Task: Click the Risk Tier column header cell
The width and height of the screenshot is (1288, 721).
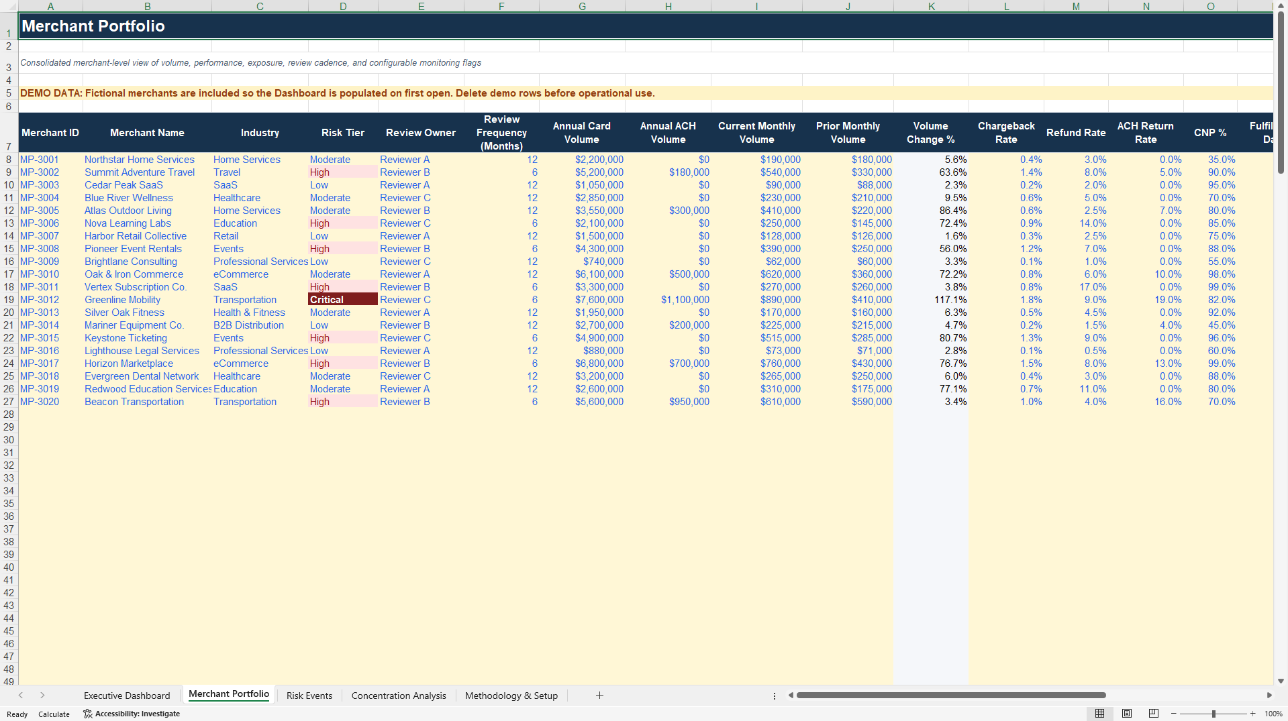Action: (343, 133)
